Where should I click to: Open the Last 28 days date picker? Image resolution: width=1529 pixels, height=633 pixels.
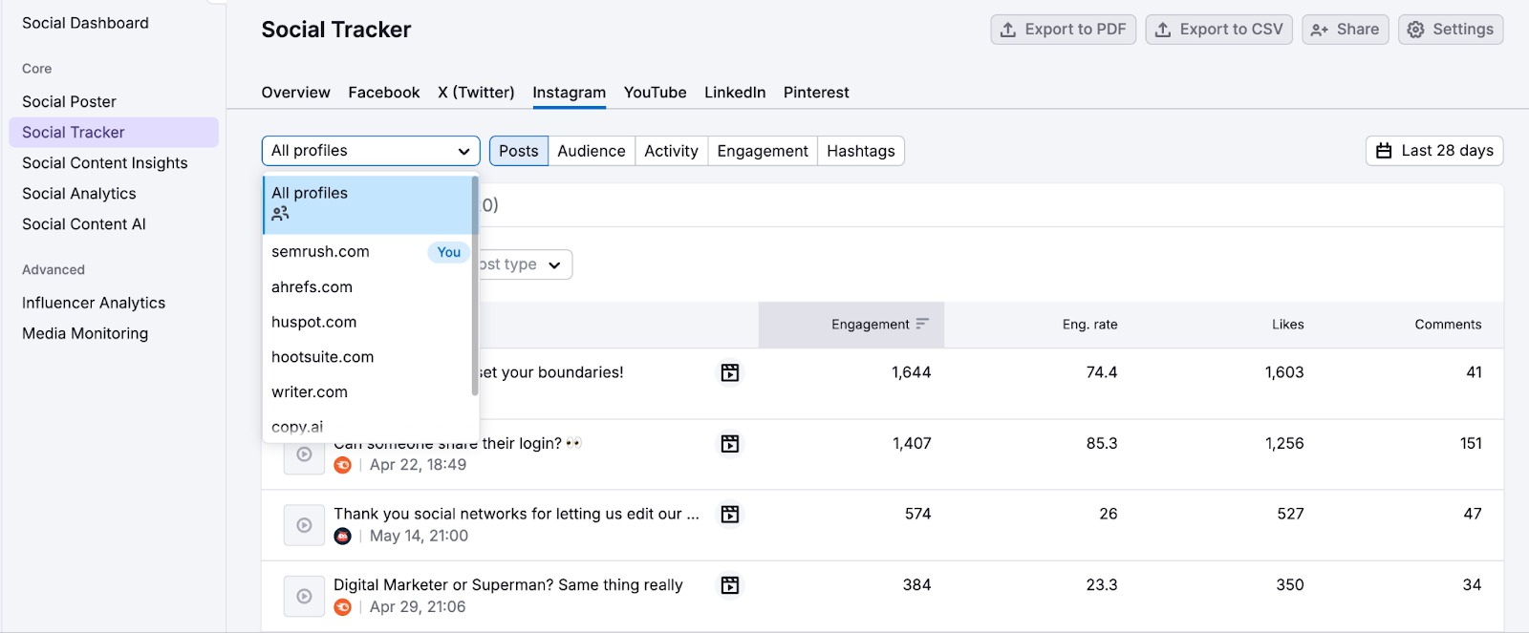1434,151
